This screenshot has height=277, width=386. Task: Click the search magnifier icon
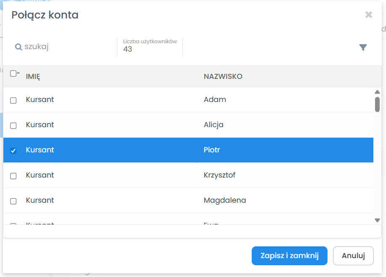click(x=19, y=47)
